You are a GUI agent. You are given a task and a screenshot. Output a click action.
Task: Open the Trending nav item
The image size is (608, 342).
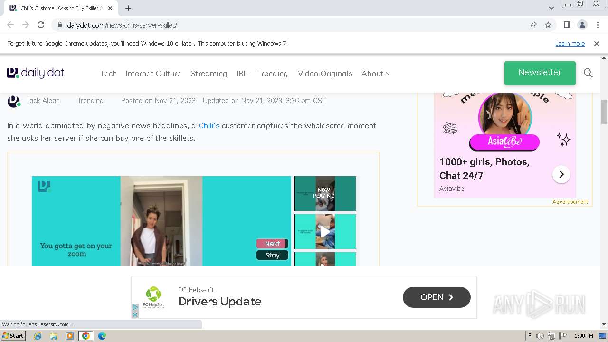coord(272,73)
